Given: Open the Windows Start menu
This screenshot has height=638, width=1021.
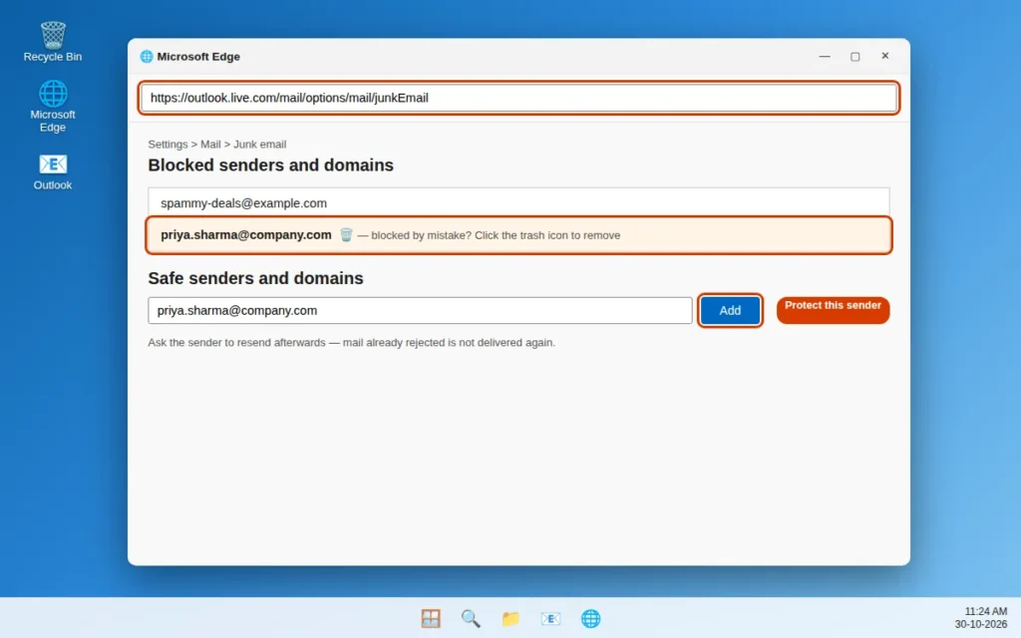Looking at the screenshot, I should pos(431,618).
